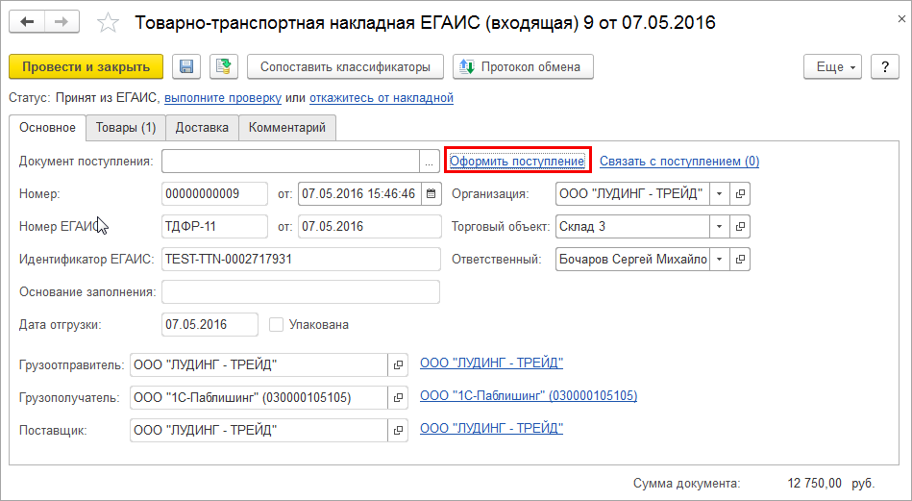The image size is (912, 501).
Task: Open the Организация record with open icon
Action: click(x=740, y=194)
